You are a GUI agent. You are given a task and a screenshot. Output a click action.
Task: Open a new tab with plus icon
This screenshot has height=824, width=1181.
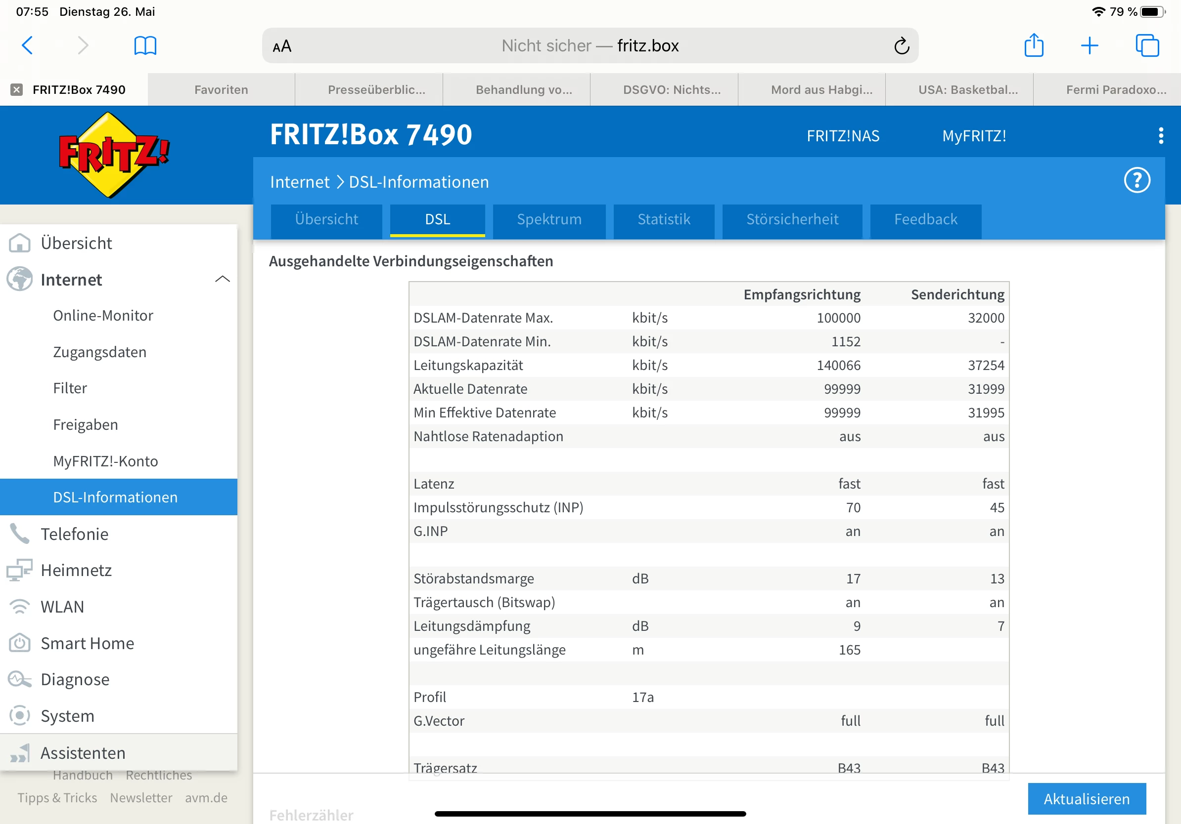(x=1090, y=46)
